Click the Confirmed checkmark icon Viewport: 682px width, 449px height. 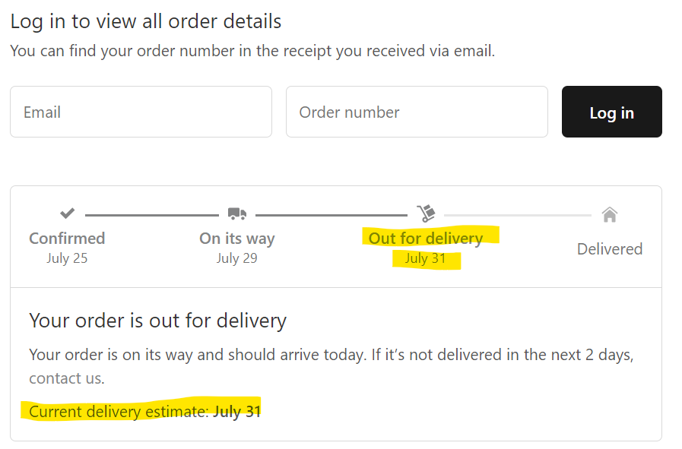click(x=67, y=213)
